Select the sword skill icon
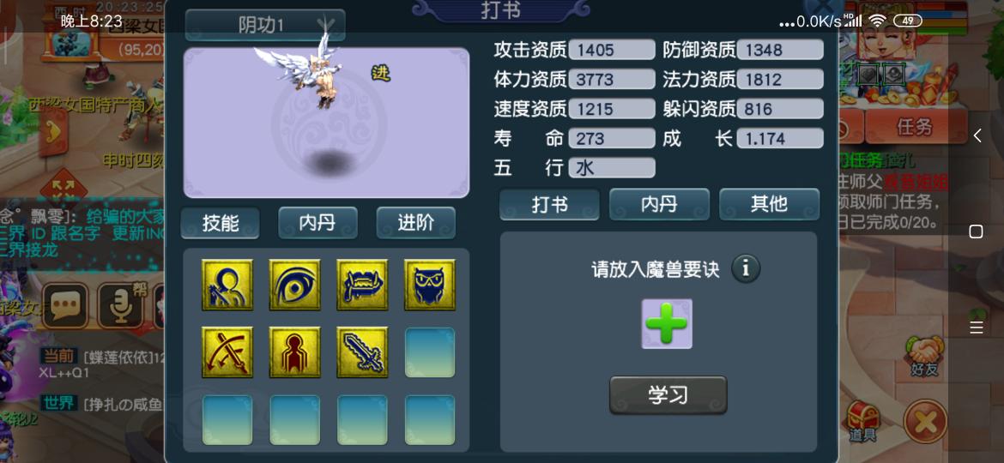 pyautogui.click(x=362, y=352)
